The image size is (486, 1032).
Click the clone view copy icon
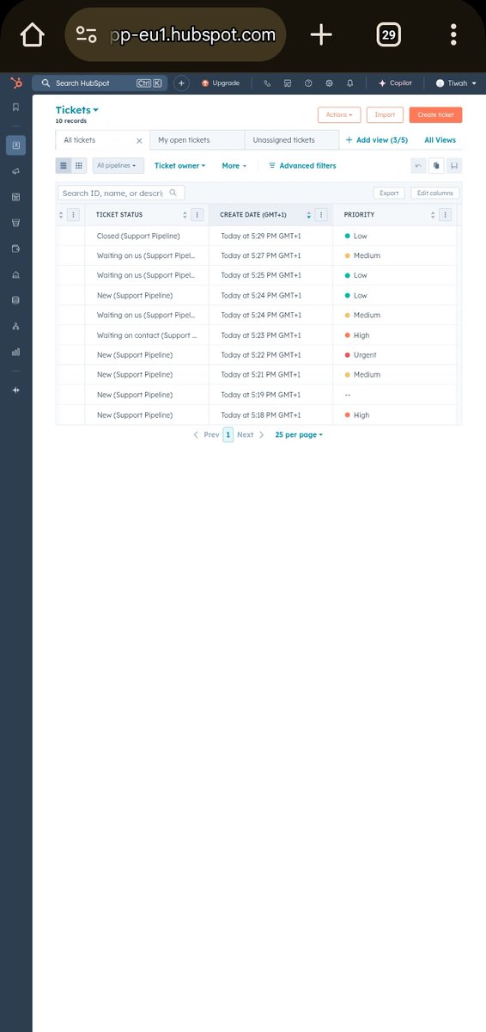click(x=436, y=166)
